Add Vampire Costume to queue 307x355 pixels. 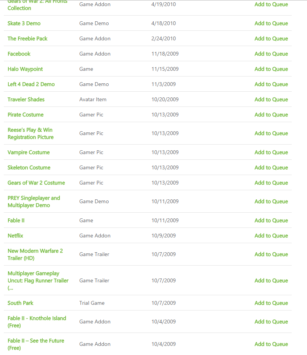[271, 152]
